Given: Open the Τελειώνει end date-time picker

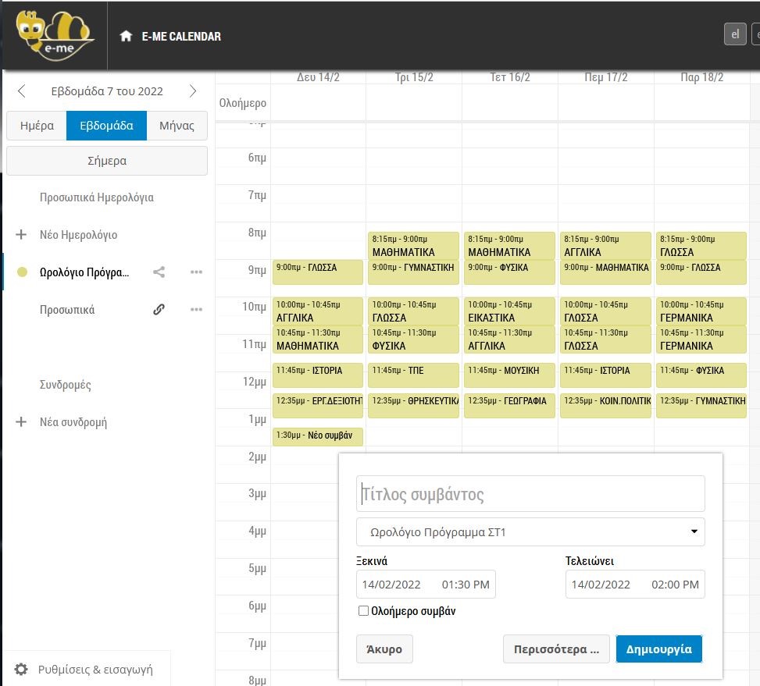Looking at the screenshot, I should point(635,585).
